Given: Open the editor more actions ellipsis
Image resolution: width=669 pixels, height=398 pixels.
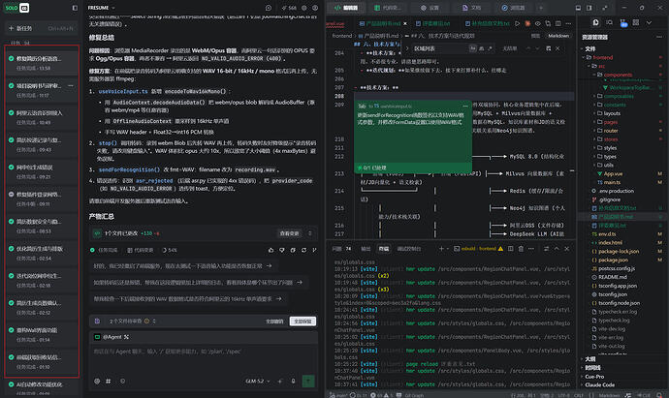Looking at the screenshot, I should [568, 23].
